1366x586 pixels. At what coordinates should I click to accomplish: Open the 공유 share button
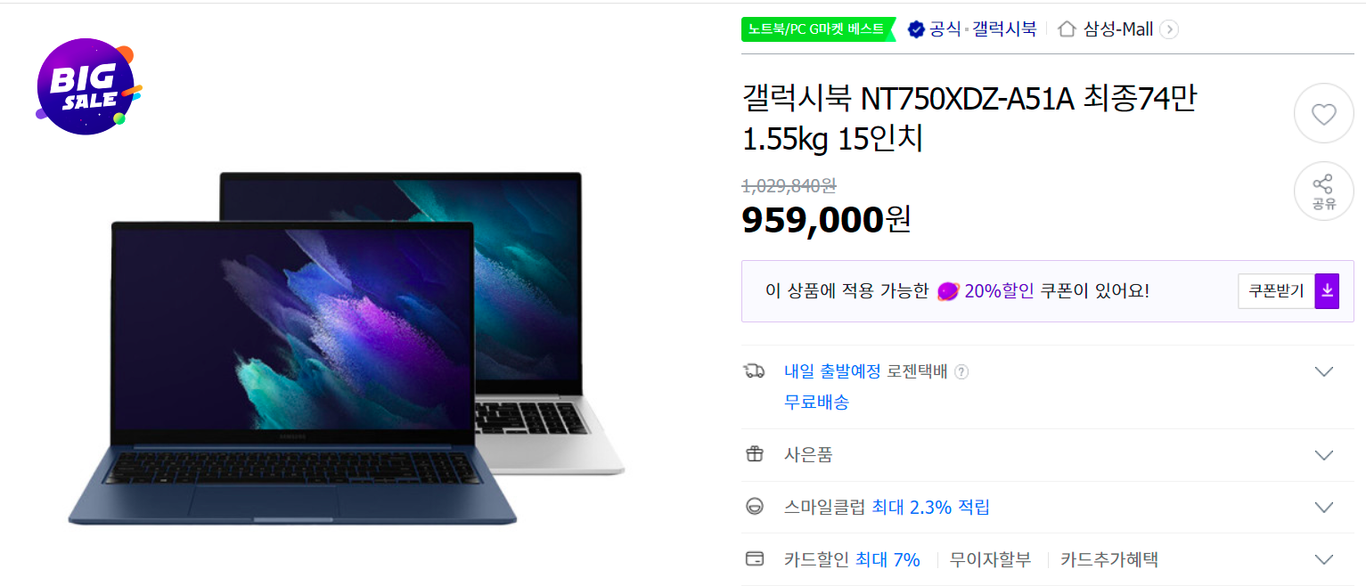[x=1323, y=191]
